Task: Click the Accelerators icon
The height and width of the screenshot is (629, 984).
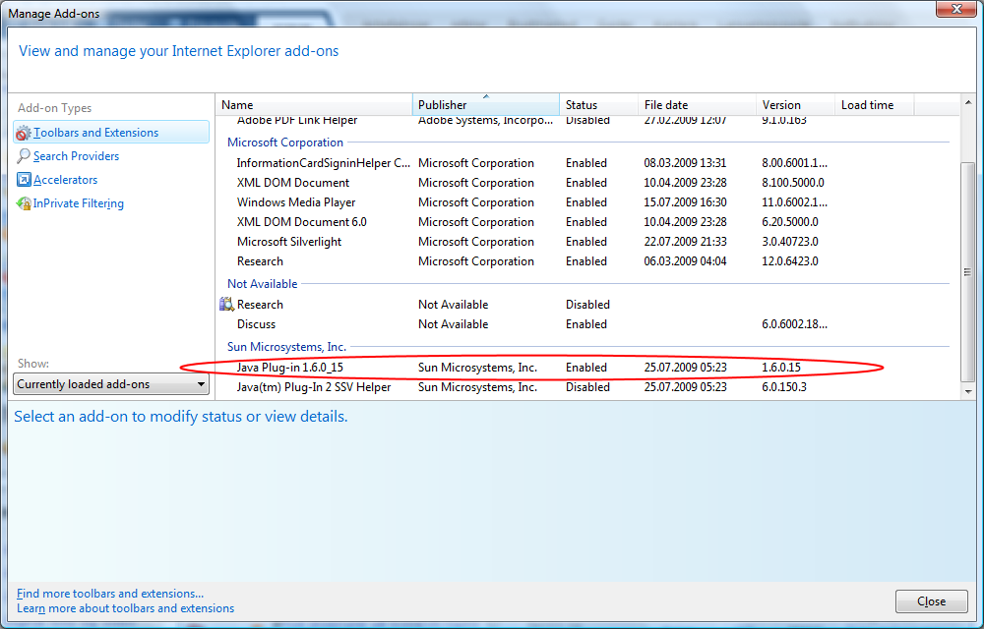Action: 24,180
